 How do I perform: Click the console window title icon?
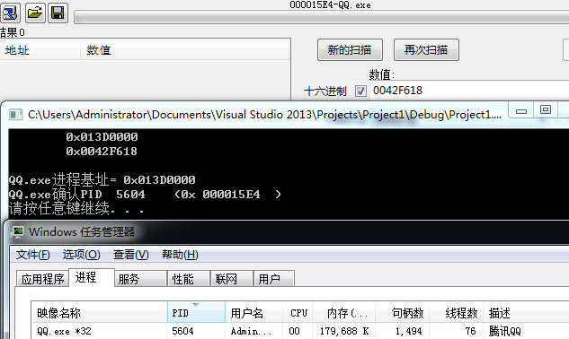click(15, 115)
